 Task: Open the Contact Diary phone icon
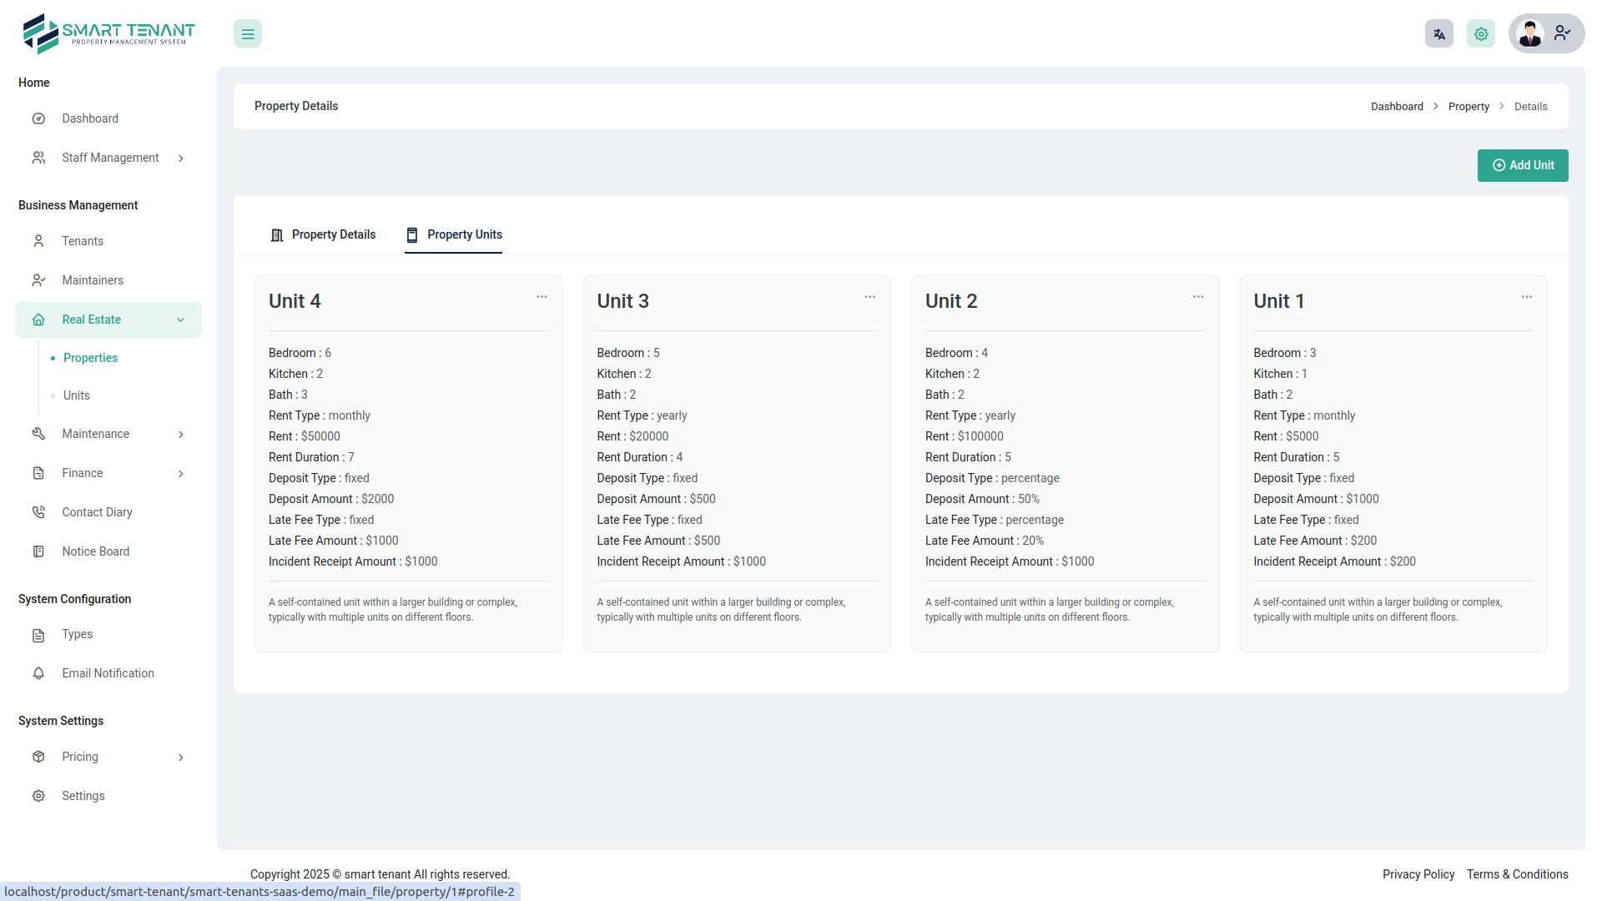(x=38, y=512)
